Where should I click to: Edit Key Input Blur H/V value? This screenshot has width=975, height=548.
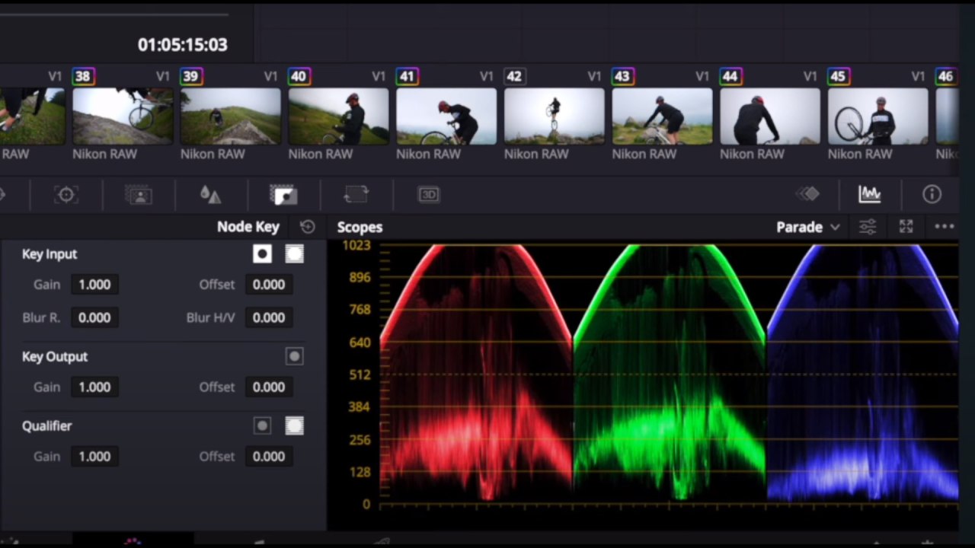tap(269, 317)
